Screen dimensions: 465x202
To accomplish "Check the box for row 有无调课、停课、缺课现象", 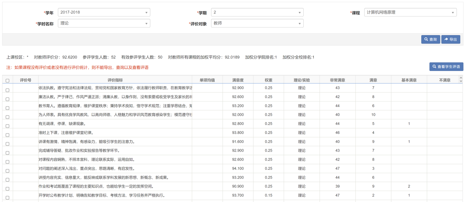I will click(7, 126).
